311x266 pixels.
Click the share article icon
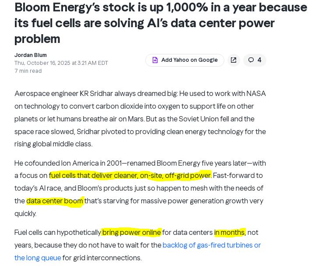[x=234, y=60]
